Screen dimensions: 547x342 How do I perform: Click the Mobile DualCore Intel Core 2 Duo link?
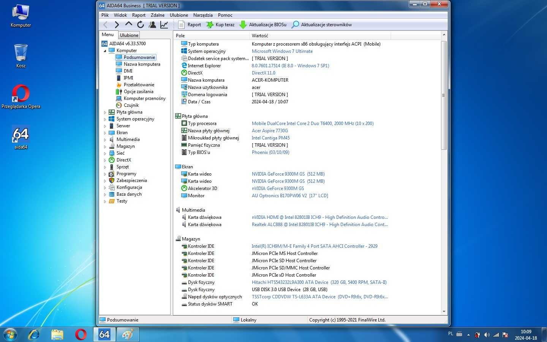313,123
